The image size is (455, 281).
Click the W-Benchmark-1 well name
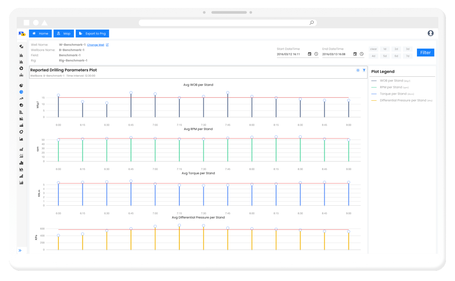coord(72,45)
